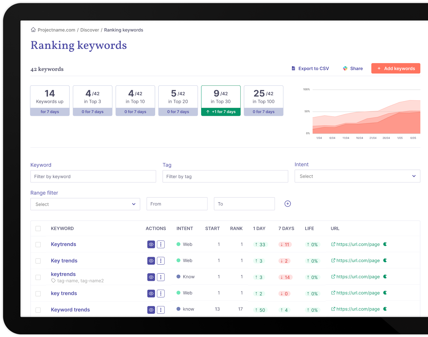Go to Discover breadcrumb

pos(90,30)
